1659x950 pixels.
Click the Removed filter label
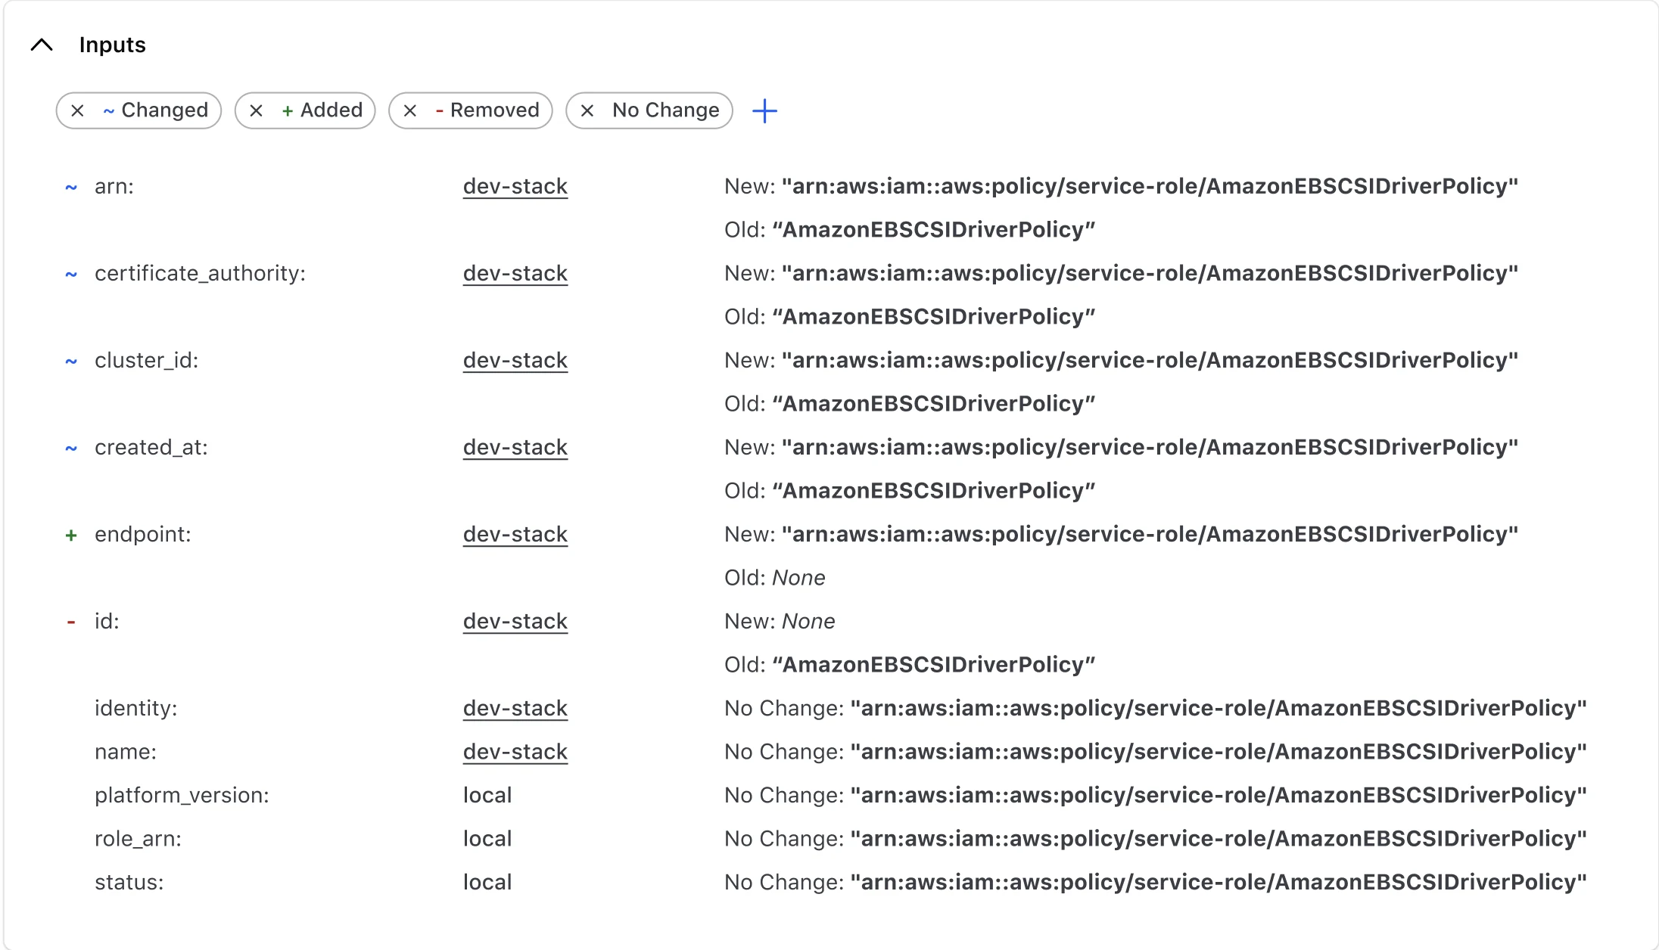(495, 110)
